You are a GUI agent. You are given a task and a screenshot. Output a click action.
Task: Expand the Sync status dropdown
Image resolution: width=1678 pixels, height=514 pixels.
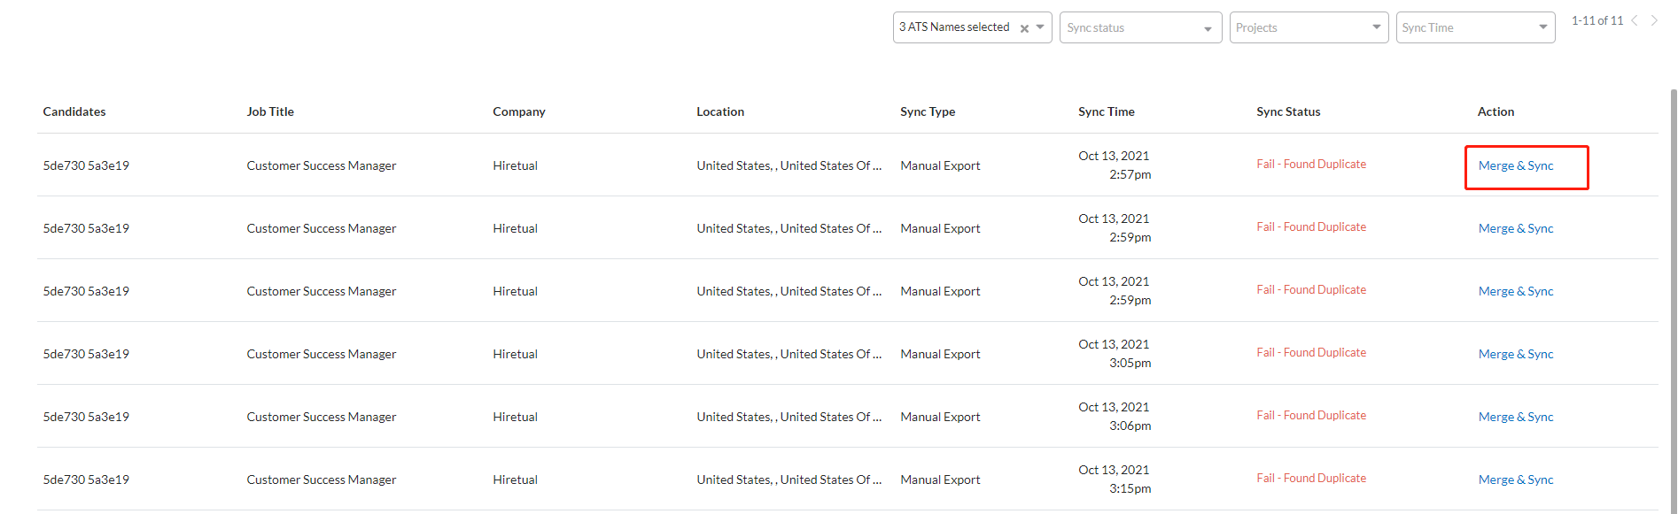point(1207,28)
